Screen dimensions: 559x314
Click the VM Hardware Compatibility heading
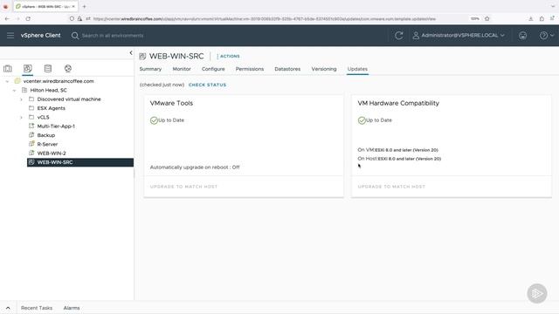(x=398, y=103)
